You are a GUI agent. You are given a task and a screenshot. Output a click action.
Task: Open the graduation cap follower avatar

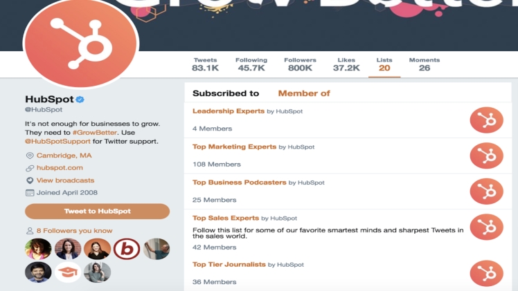click(x=68, y=272)
